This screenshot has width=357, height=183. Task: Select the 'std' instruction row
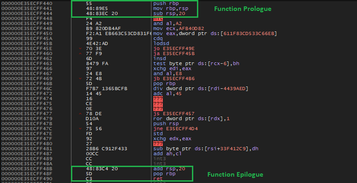click(x=158, y=133)
